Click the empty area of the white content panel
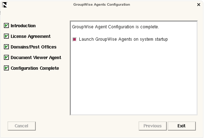 [x=134, y=78]
